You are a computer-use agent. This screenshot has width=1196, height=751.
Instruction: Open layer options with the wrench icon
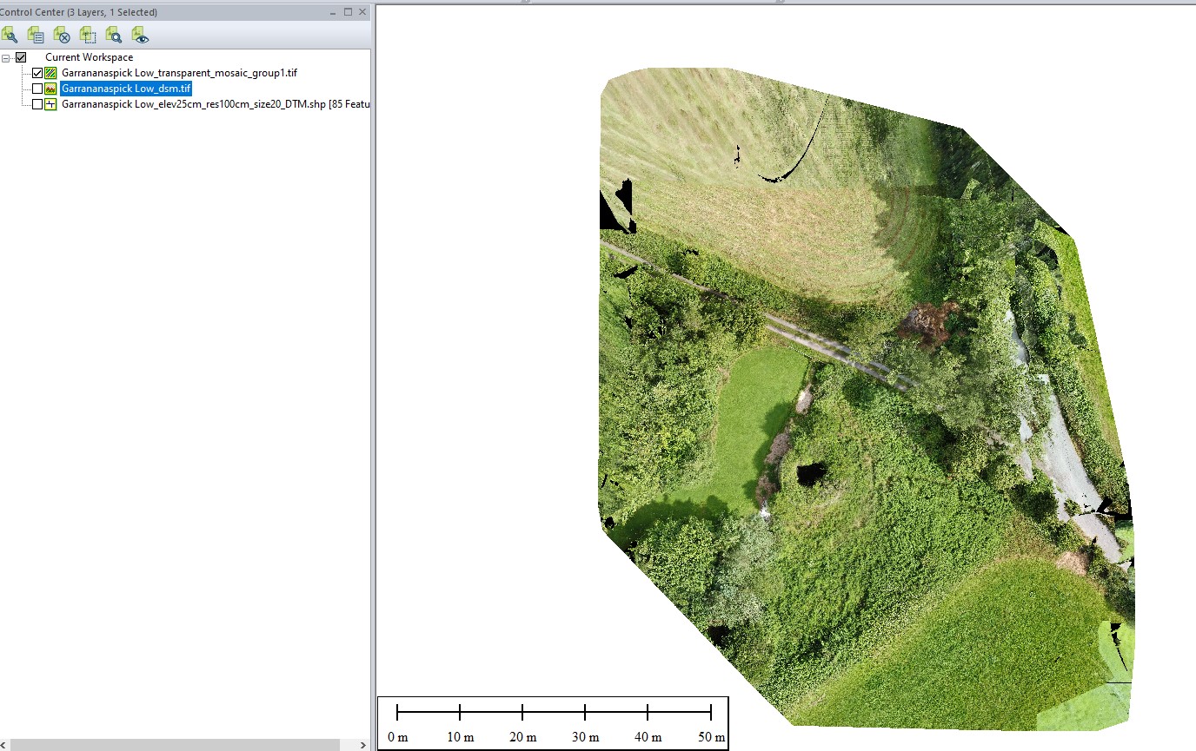(x=10, y=35)
